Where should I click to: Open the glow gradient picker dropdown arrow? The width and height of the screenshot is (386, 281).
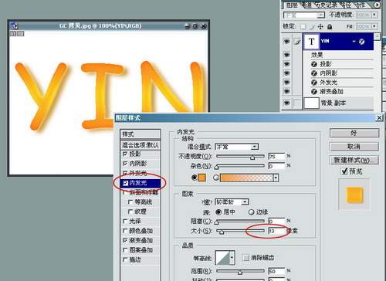[276, 178]
